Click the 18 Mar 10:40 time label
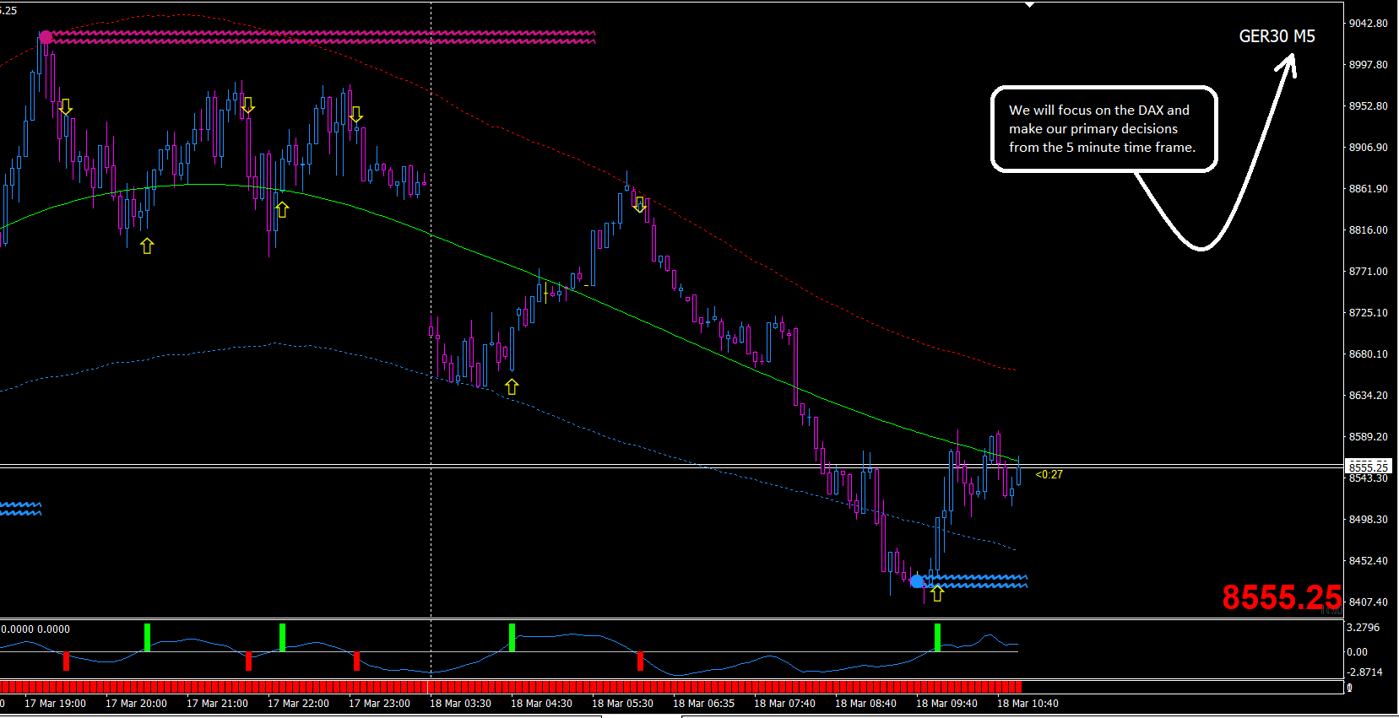The width and height of the screenshot is (1399, 718). pyautogui.click(x=1028, y=704)
